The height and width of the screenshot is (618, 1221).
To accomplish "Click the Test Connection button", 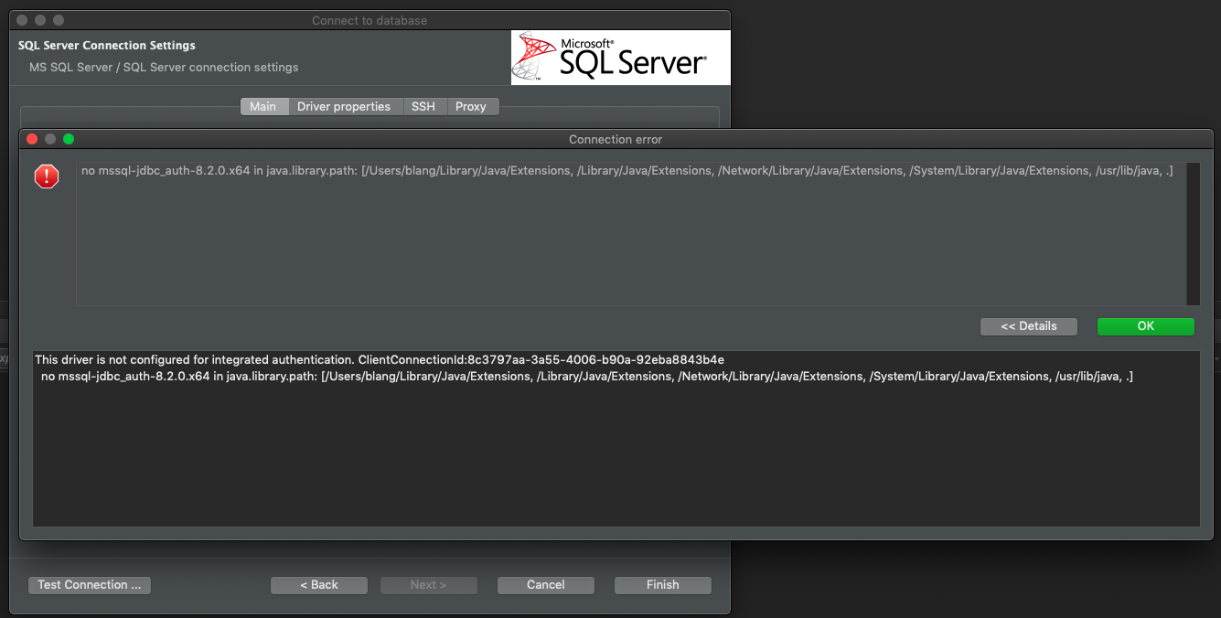I will 89,585.
